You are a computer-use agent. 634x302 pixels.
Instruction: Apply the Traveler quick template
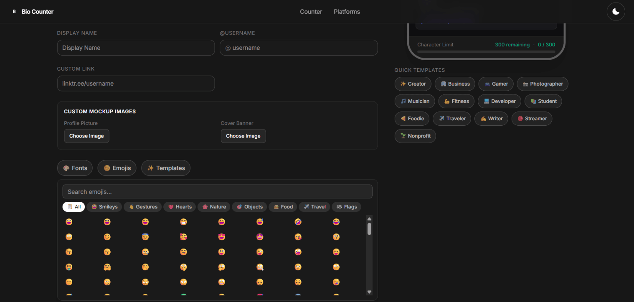coord(452,119)
